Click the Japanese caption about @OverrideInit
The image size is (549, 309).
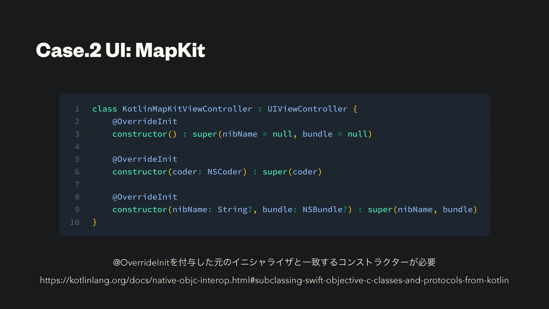point(274,262)
